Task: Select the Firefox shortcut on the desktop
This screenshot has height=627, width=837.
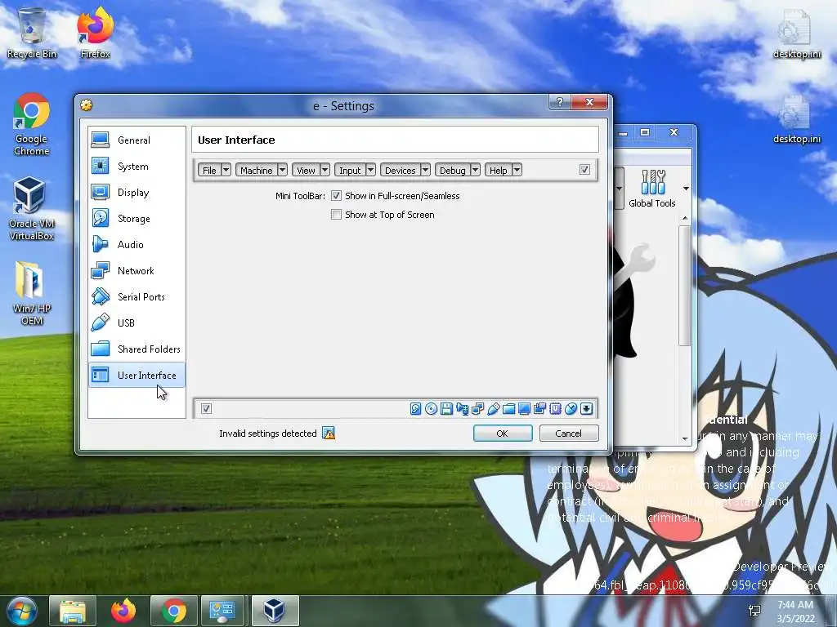Action: (x=95, y=33)
